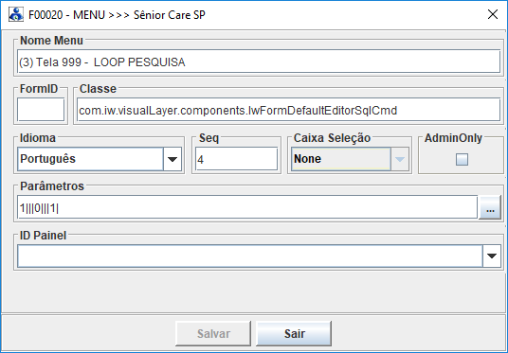The height and width of the screenshot is (353, 508).
Task: Click the Nome Menu label
Action: coord(51,41)
